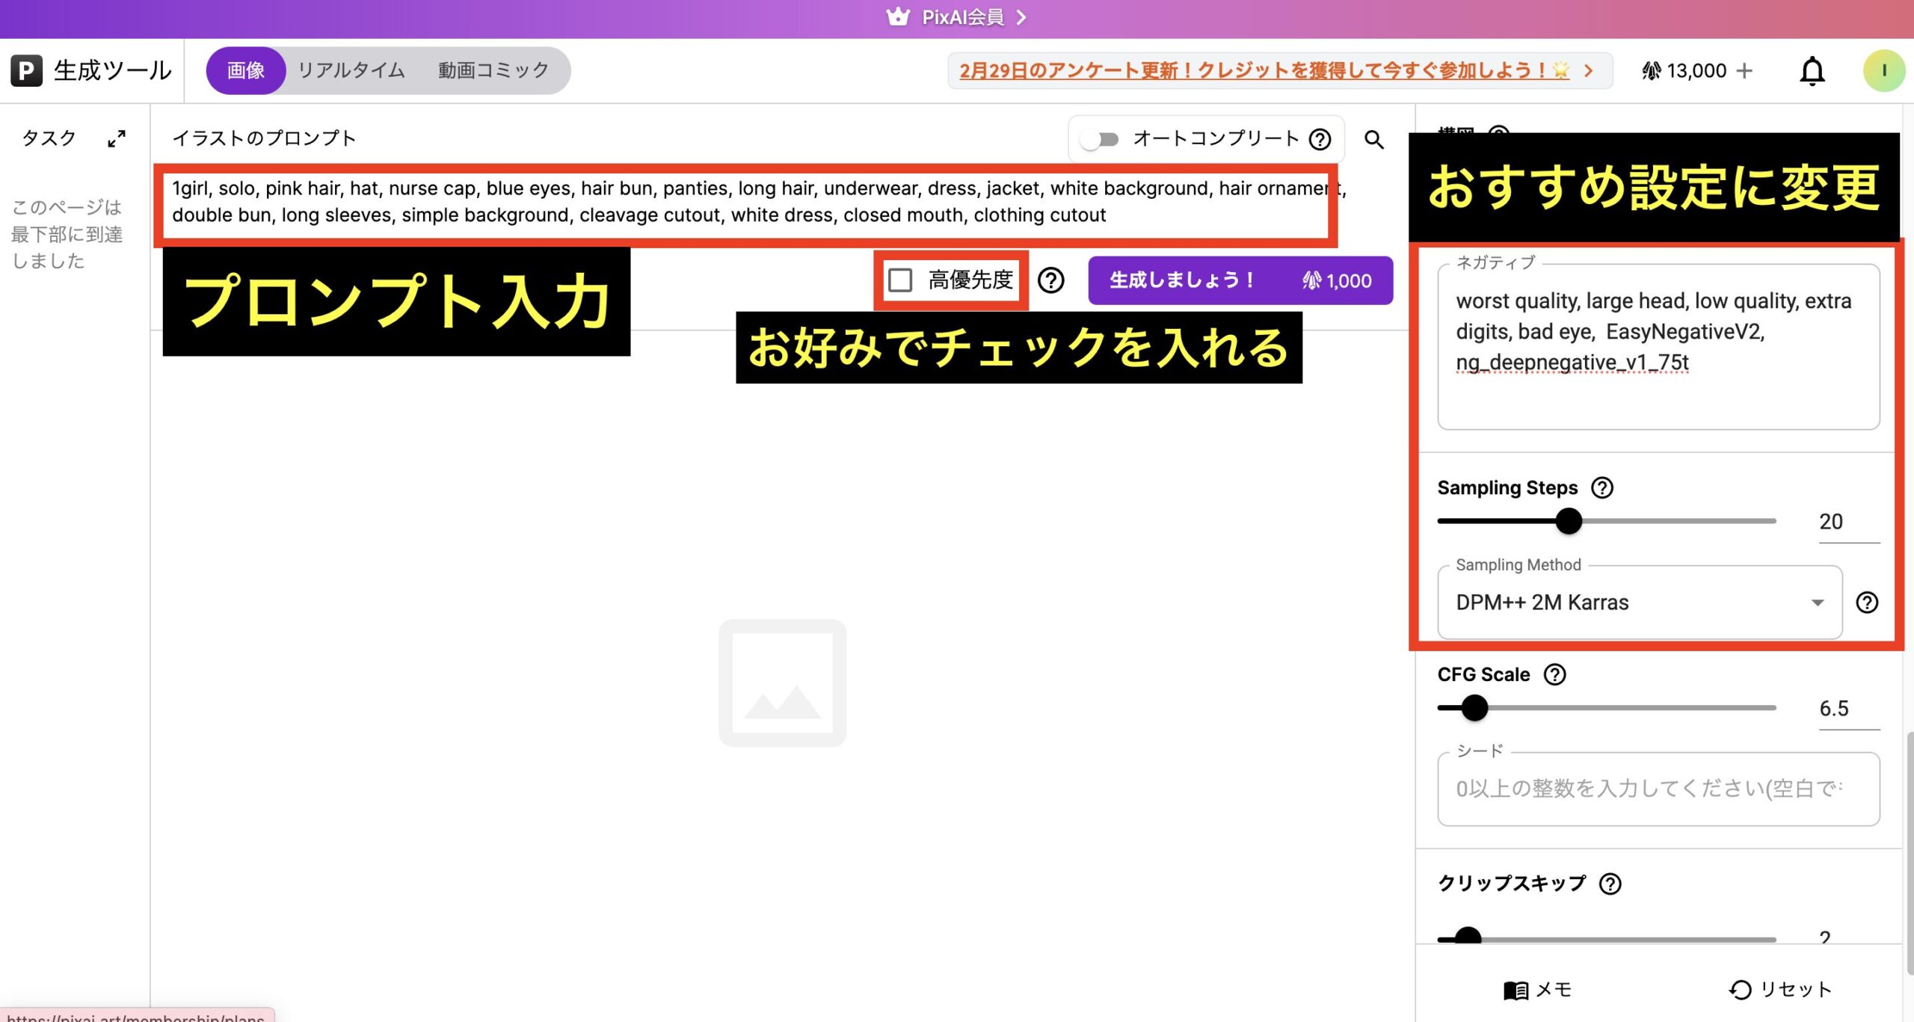The image size is (1914, 1022).
Task: Click the prompt search magnifier icon
Action: point(1373,139)
